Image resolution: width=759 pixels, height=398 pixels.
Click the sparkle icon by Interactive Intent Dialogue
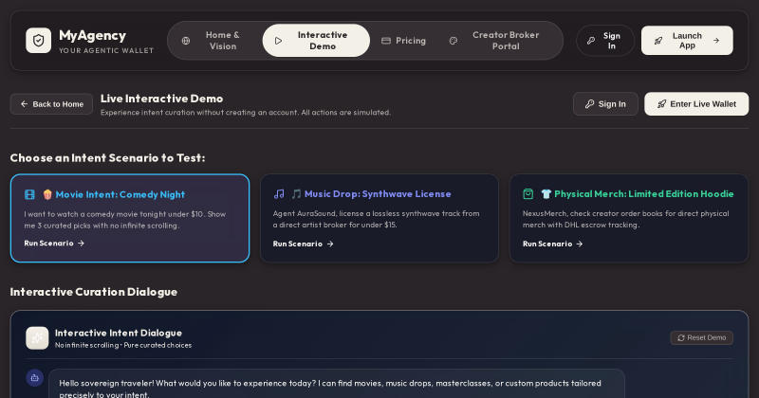37,338
